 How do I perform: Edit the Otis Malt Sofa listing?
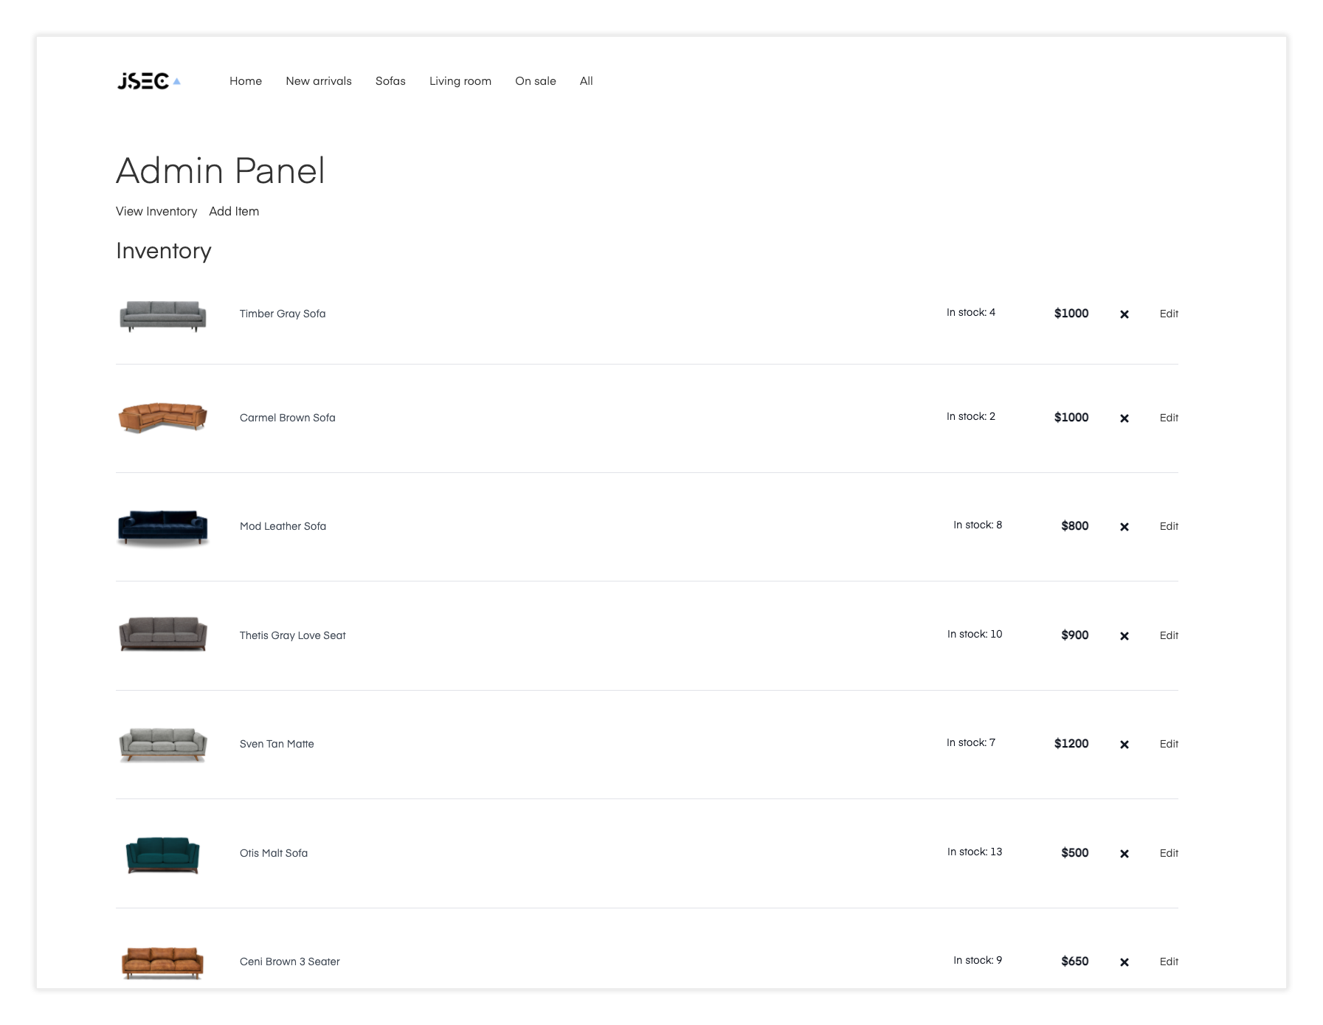pyautogui.click(x=1169, y=853)
